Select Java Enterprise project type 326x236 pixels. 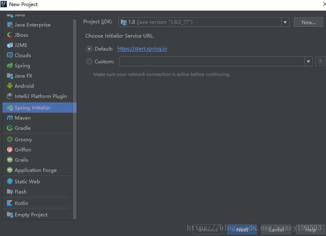[38, 25]
